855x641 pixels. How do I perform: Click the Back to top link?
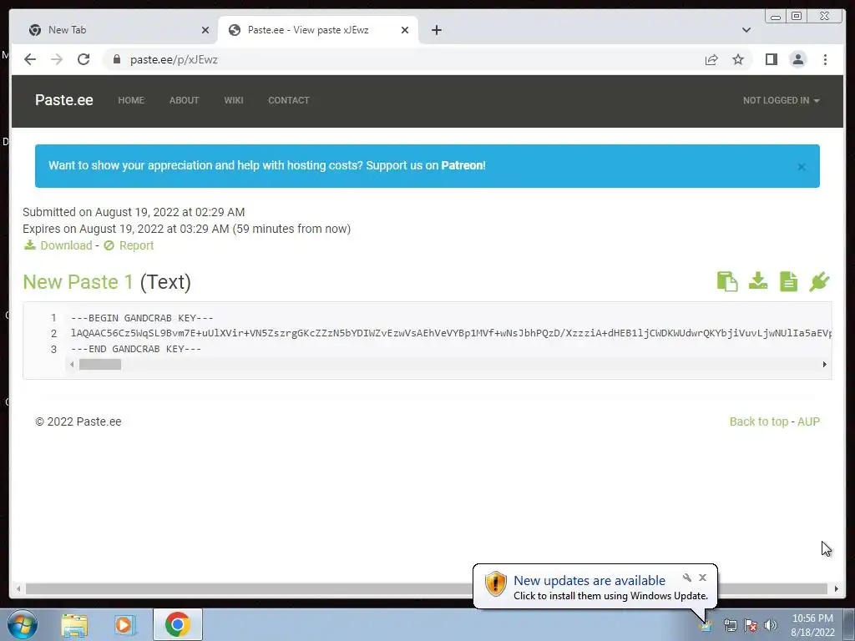point(758,421)
